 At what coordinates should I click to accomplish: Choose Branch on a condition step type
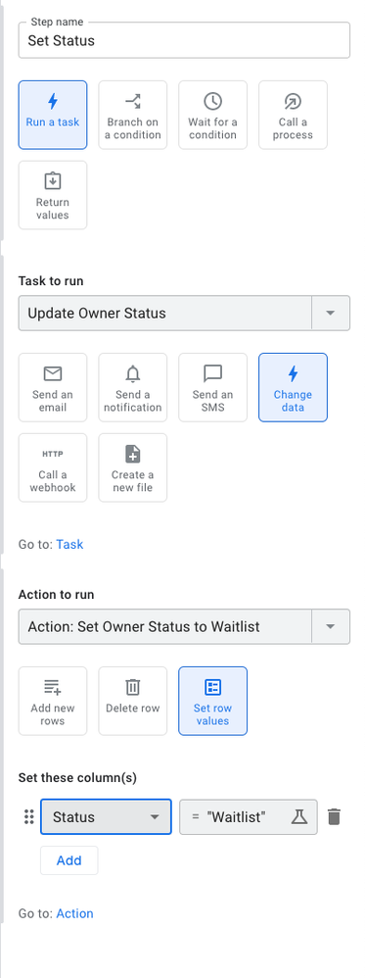tap(133, 115)
